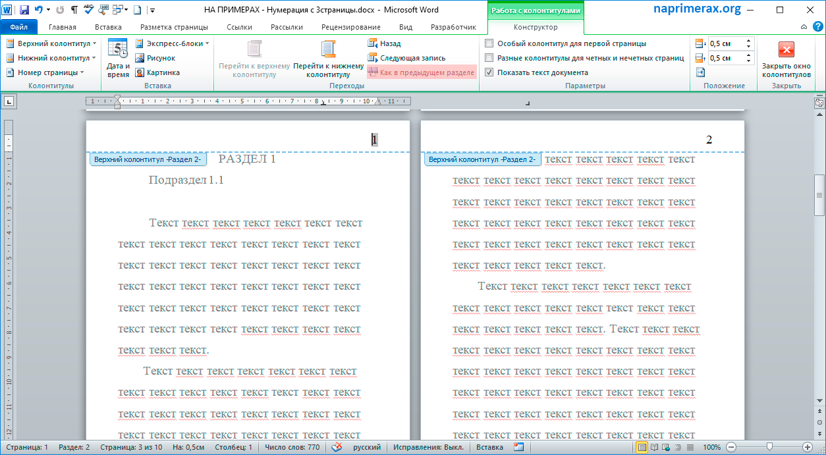
Task: Open the Файл tab
Action: 18,27
